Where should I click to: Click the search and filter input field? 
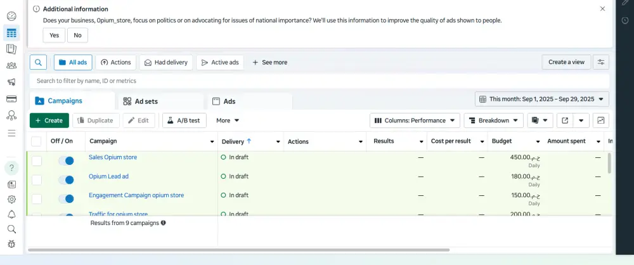click(x=317, y=81)
